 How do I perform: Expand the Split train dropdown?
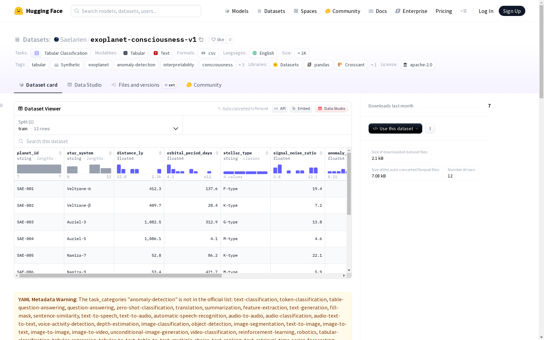(98, 125)
